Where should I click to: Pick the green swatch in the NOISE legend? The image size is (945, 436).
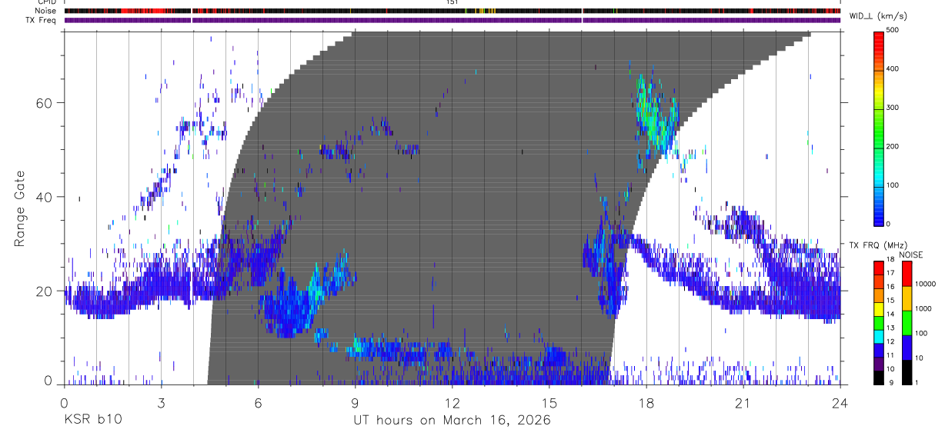click(x=907, y=322)
